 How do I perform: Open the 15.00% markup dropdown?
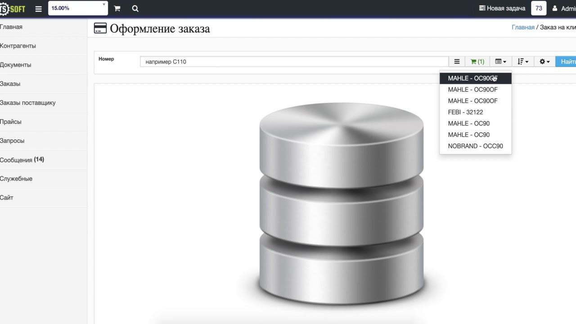click(78, 8)
